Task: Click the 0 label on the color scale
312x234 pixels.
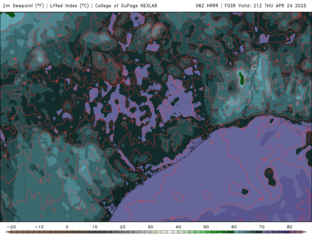Action: (x=67, y=227)
